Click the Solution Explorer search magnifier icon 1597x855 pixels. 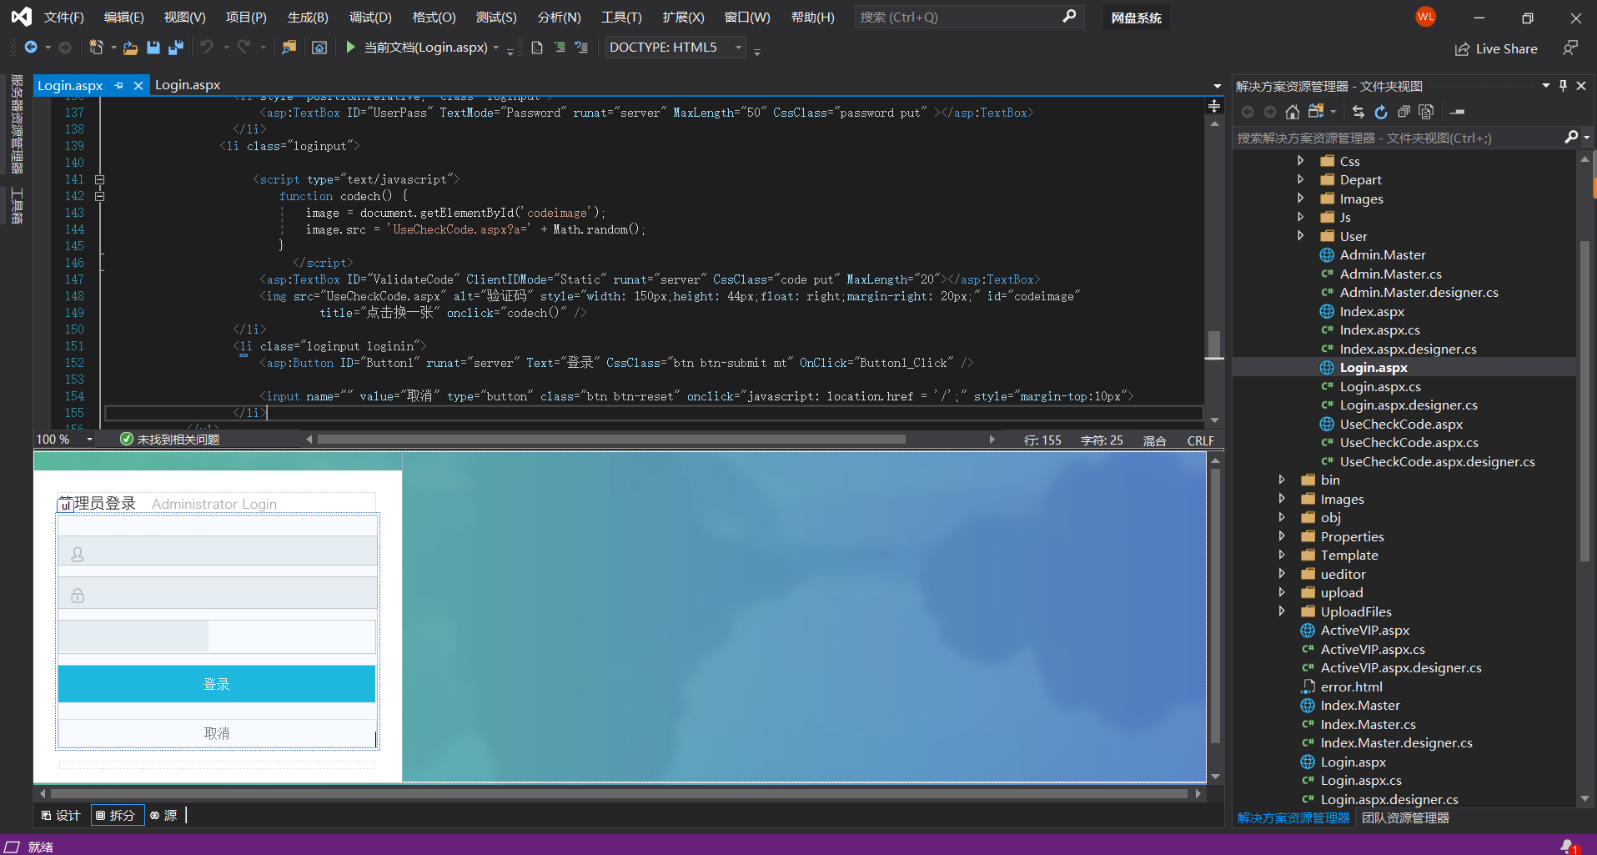click(1571, 137)
